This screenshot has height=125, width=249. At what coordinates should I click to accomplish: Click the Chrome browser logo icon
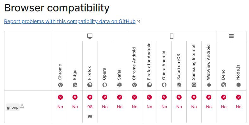click(60, 85)
